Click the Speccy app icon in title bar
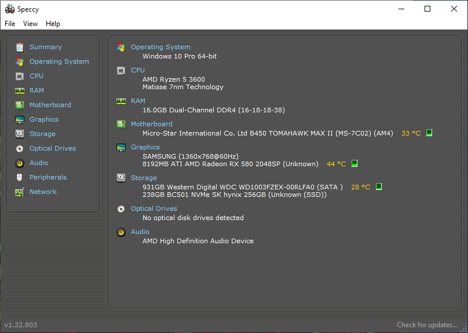This screenshot has width=468, height=333. click(9, 9)
